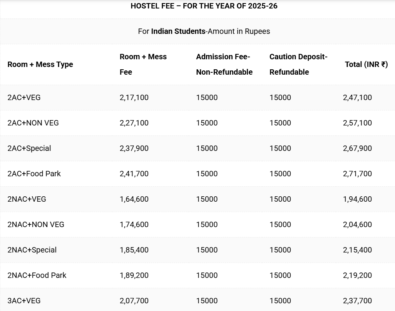Viewport: 395px width, 311px height.
Task: Click admission fee 15000 in 2AC+VEG row
Action: 207,97
